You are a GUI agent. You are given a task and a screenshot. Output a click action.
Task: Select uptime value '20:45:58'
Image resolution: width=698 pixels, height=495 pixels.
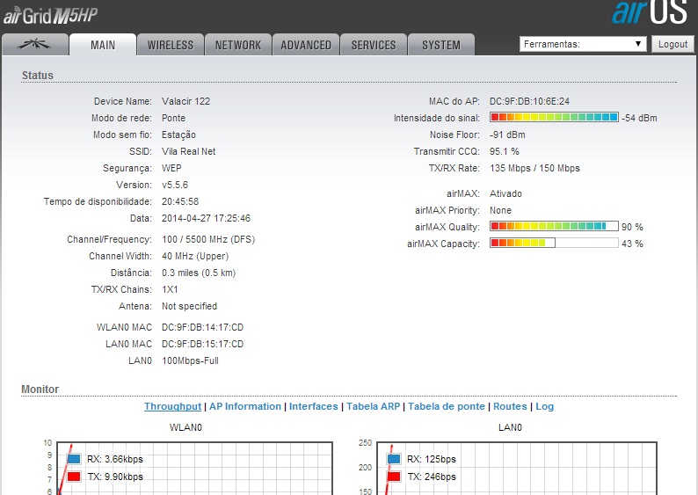point(180,201)
